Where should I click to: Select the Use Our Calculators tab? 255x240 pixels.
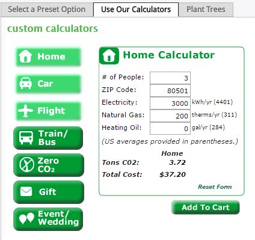[136, 10]
